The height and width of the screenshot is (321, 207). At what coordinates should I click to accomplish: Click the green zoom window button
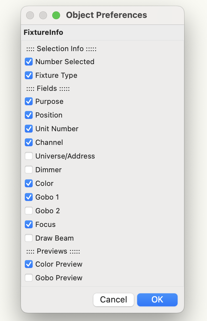56,15
